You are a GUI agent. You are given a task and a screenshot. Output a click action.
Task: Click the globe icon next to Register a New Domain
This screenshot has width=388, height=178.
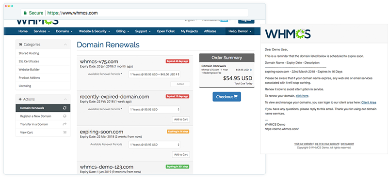point(65,116)
